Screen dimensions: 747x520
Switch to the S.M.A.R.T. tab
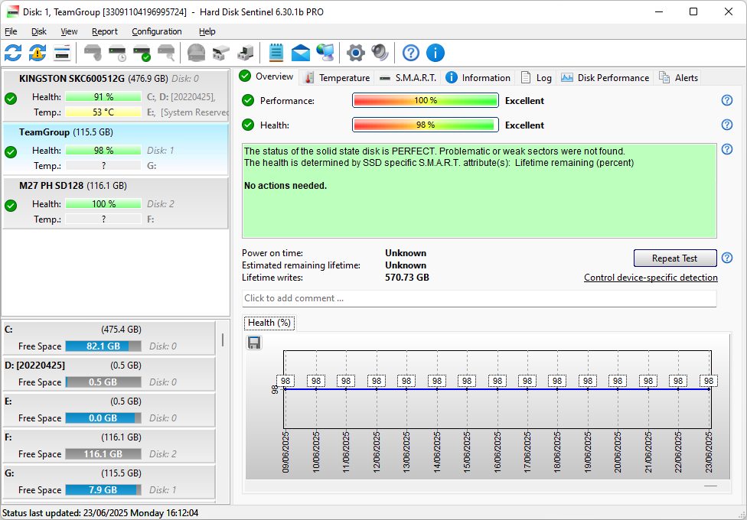click(x=408, y=78)
